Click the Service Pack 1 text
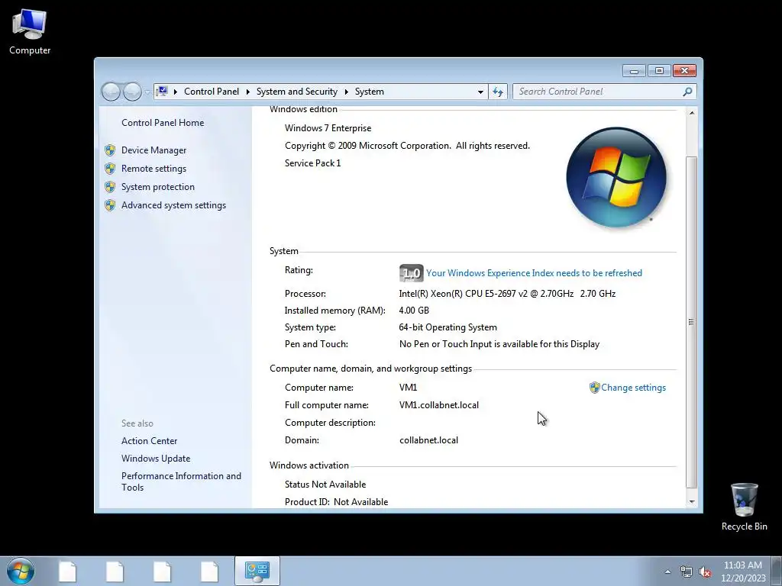The width and height of the screenshot is (782, 586). [312, 163]
